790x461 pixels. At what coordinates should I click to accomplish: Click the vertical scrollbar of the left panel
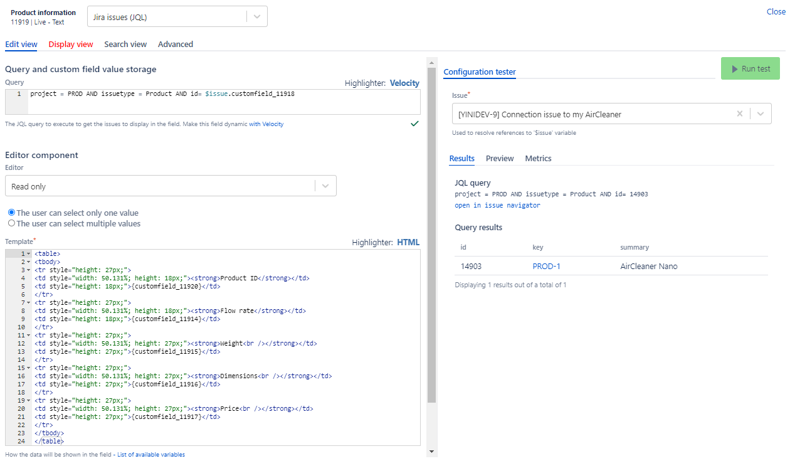[x=431, y=232]
